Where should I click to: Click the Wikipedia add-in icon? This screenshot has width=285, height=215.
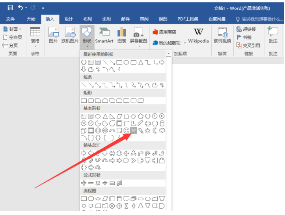pos(198,35)
